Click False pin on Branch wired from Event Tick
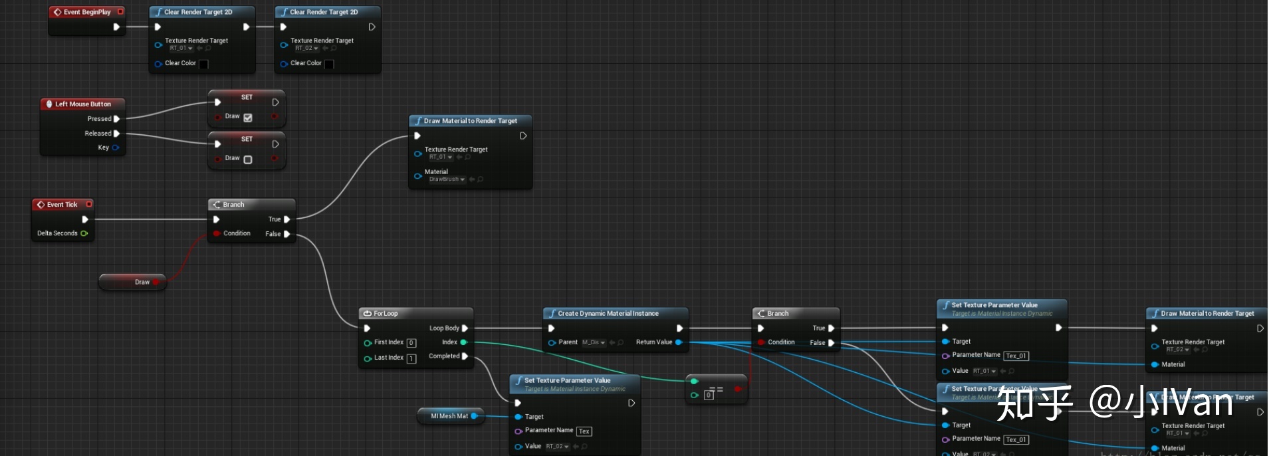The image size is (1269, 456). click(x=287, y=234)
